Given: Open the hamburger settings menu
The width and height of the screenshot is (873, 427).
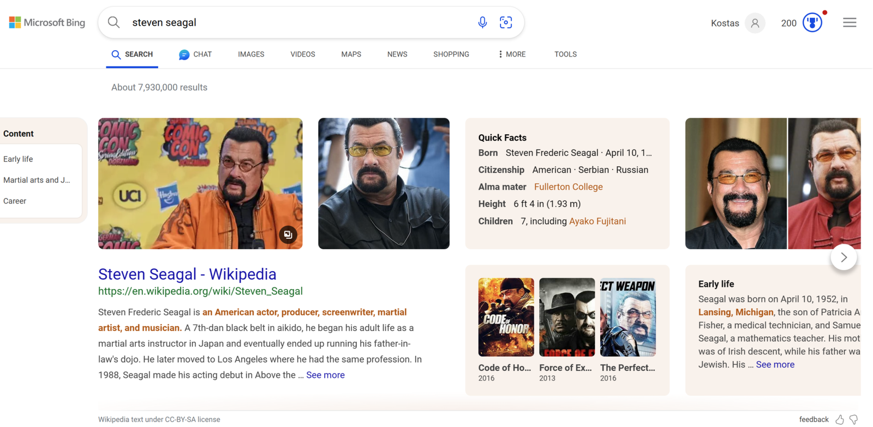Looking at the screenshot, I should pos(850,22).
